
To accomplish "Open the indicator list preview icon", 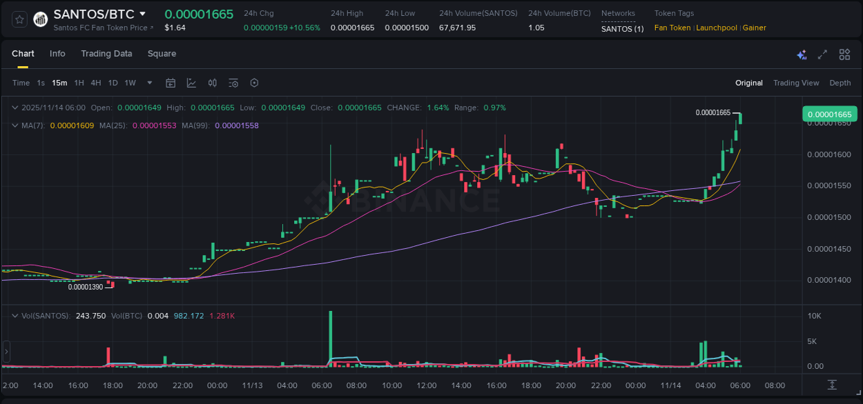I will [233, 83].
